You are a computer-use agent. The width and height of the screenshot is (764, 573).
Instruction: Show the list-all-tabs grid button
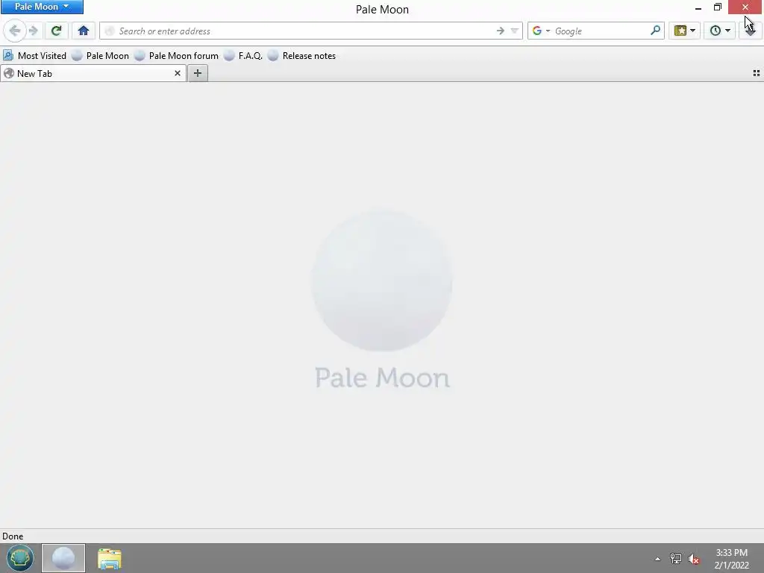pos(757,73)
